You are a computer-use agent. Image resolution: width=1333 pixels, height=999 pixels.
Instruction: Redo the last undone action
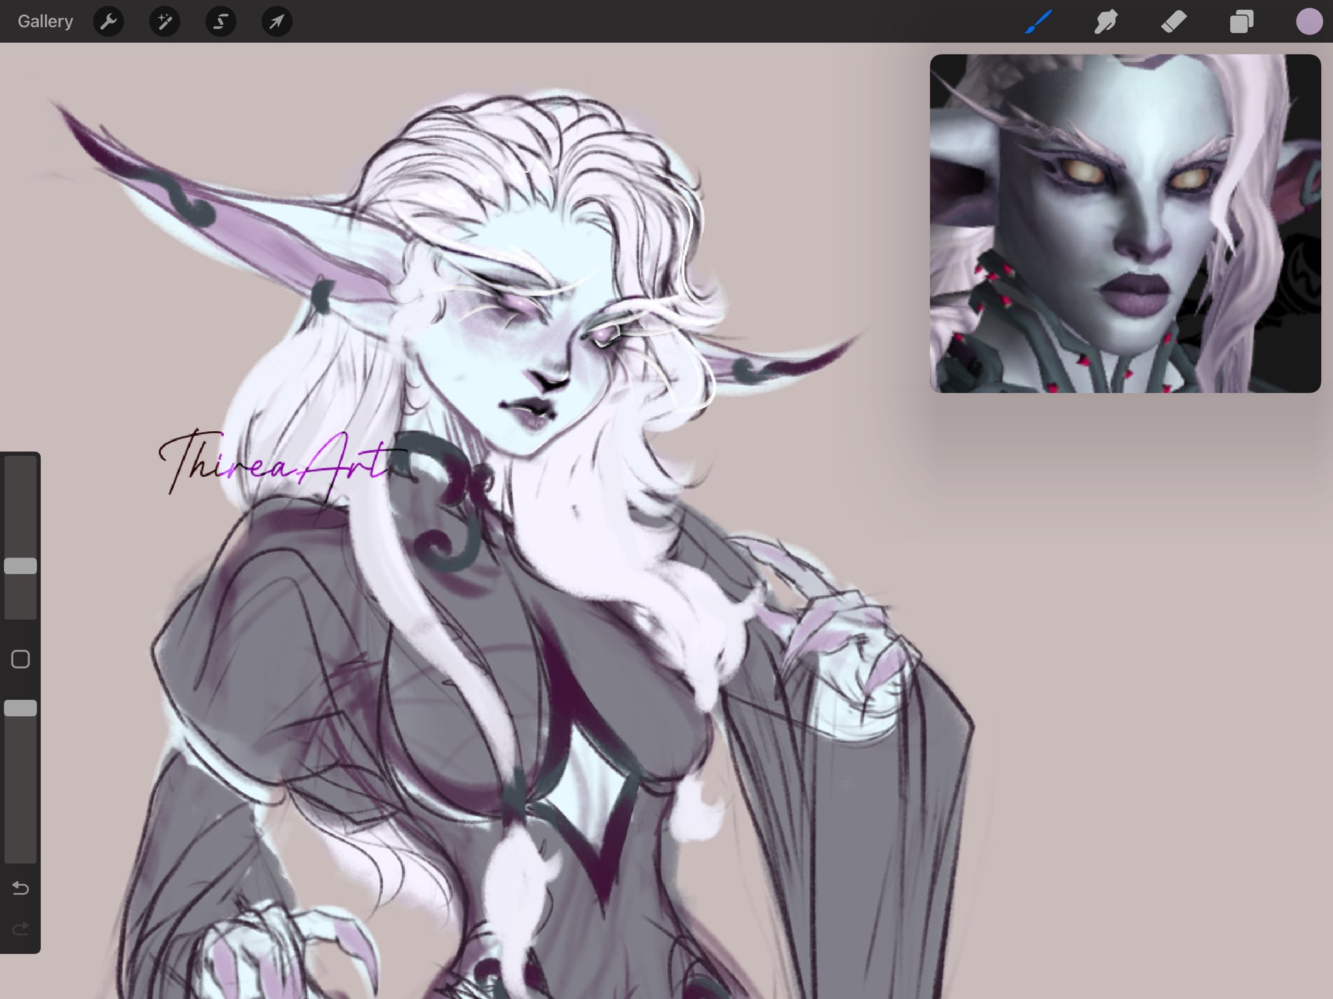20,929
